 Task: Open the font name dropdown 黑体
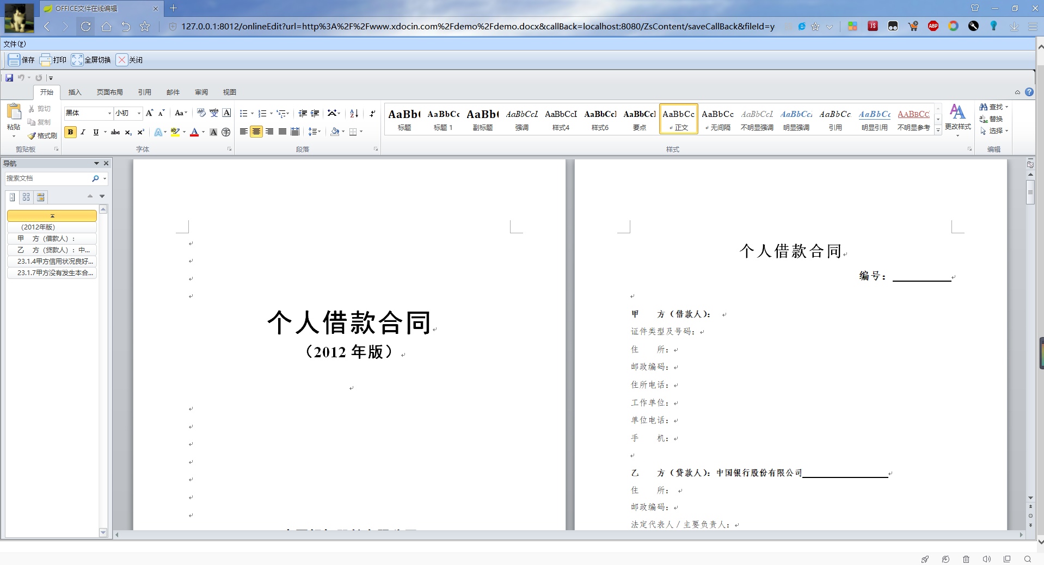click(109, 113)
